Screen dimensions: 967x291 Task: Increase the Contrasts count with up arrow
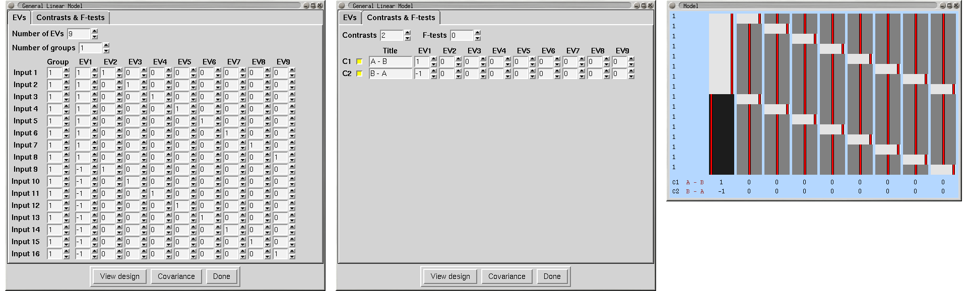tap(408, 33)
